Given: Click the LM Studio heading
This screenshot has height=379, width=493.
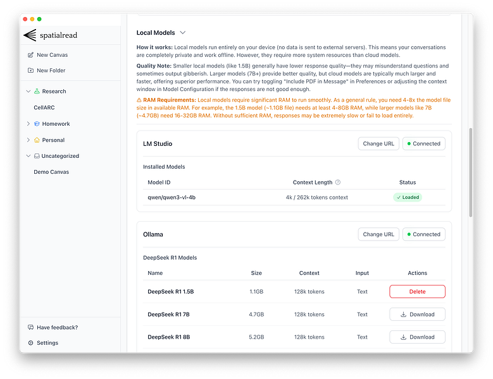Looking at the screenshot, I should [x=158, y=143].
